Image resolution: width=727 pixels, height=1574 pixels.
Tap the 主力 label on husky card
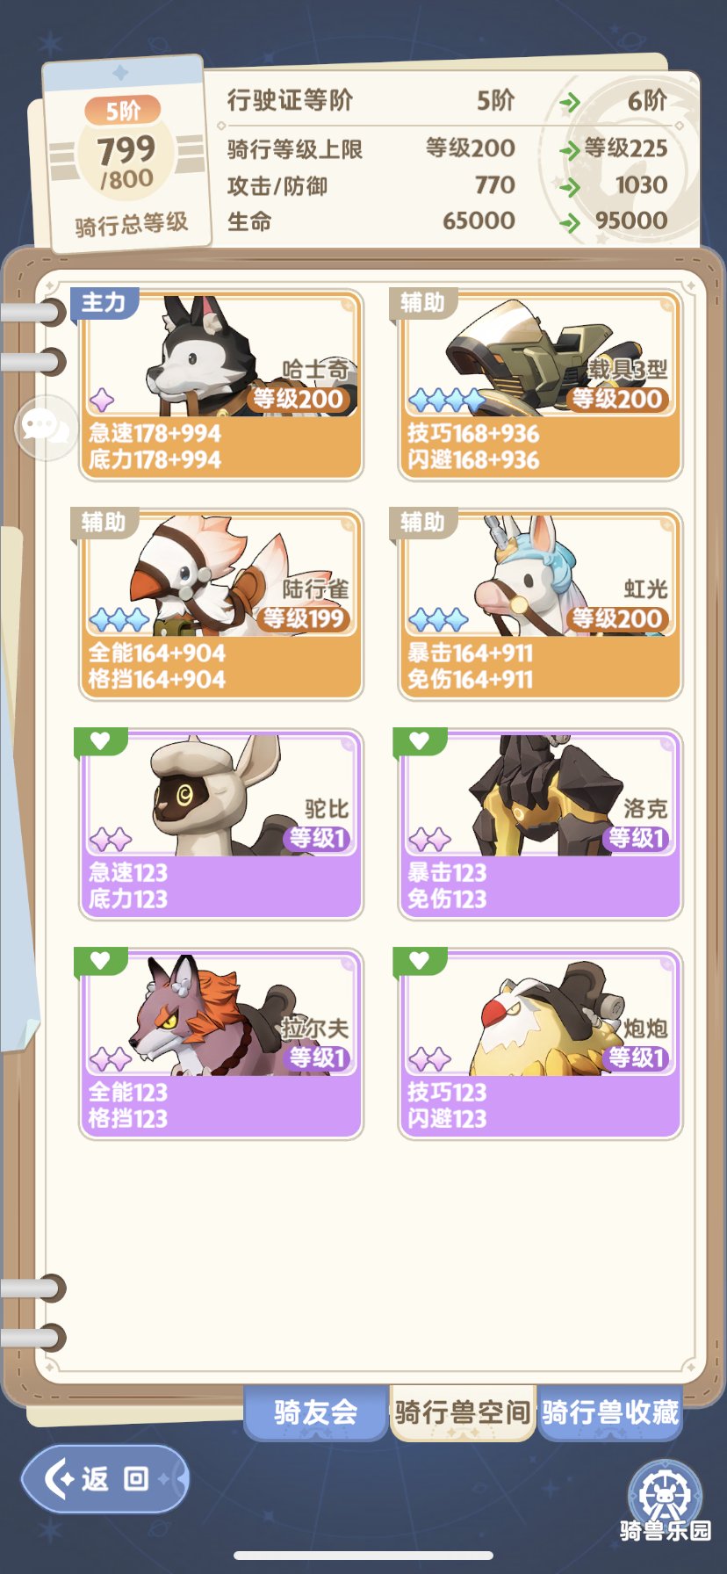click(x=104, y=303)
